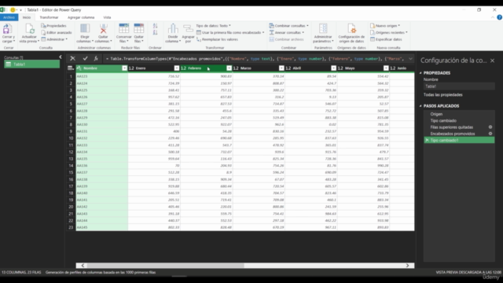
Task: Click the scroll left arrow
Action: point(83,266)
